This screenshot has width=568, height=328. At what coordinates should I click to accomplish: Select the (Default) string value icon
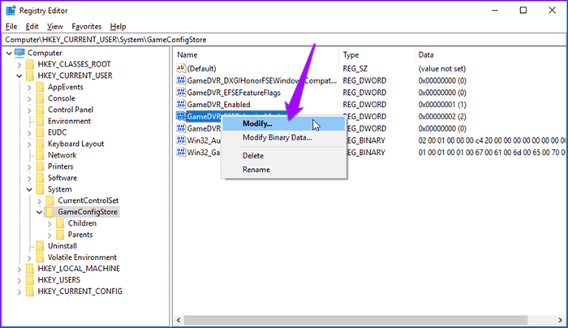pos(181,68)
